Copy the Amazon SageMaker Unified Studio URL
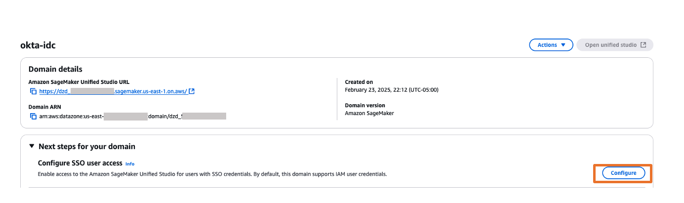This screenshot has width=684, height=203. click(33, 91)
